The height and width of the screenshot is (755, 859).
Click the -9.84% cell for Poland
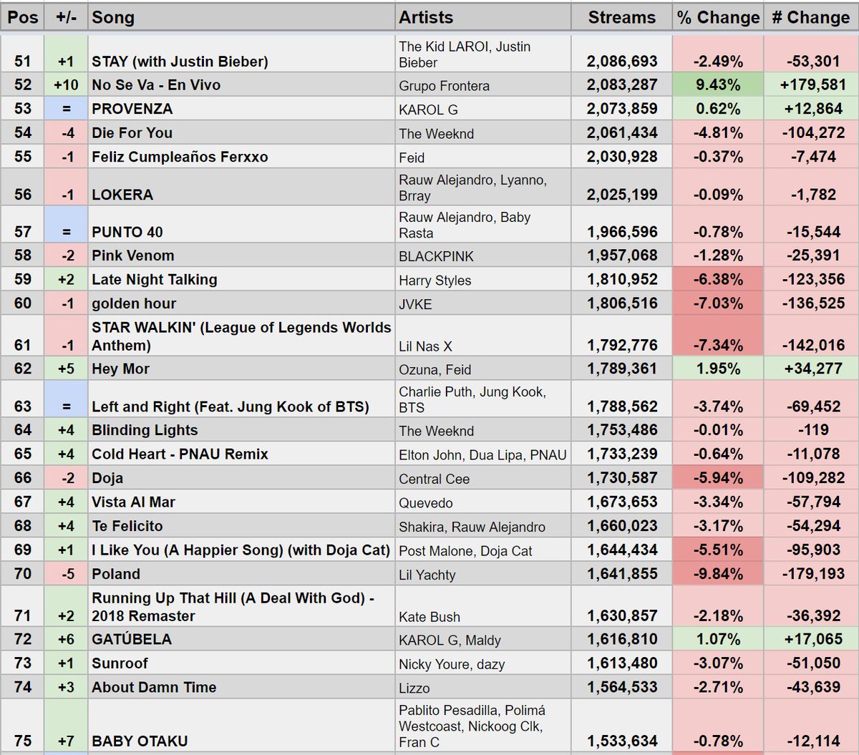[x=717, y=574]
